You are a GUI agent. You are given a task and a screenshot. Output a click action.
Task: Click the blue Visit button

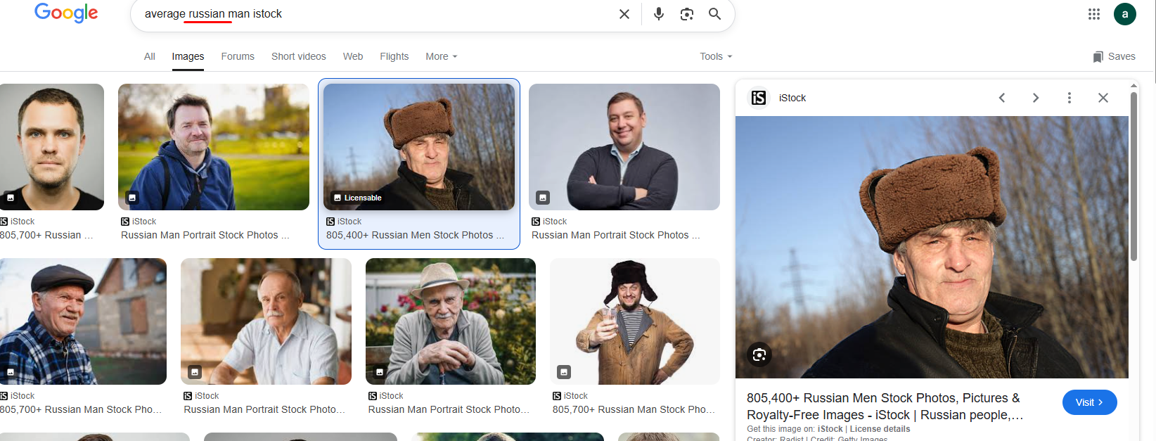(1089, 402)
